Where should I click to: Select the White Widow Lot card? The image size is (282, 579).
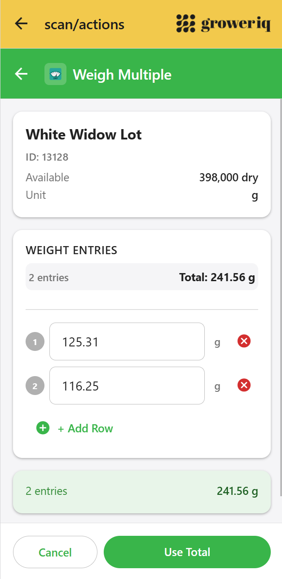click(141, 164)
